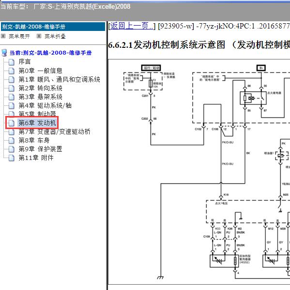The width and height of the screenshot is (290, 290).
Task: Click the 后加热型氧传感器 sensor in the diagram
Action: click(x=224, y=261)
